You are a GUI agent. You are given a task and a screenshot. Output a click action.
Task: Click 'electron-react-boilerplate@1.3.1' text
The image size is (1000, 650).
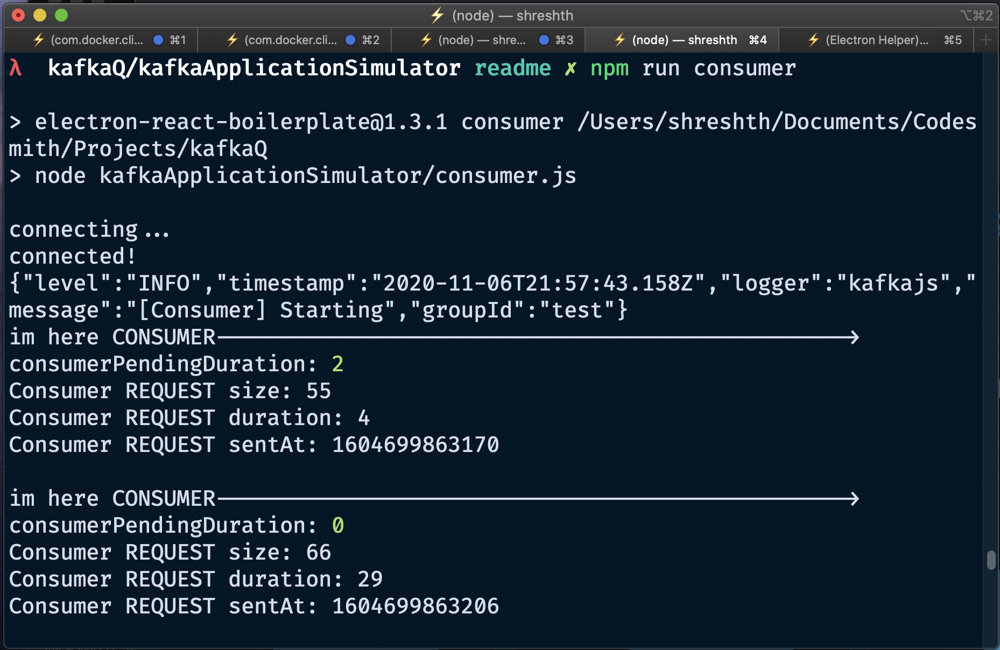(241, 122)
